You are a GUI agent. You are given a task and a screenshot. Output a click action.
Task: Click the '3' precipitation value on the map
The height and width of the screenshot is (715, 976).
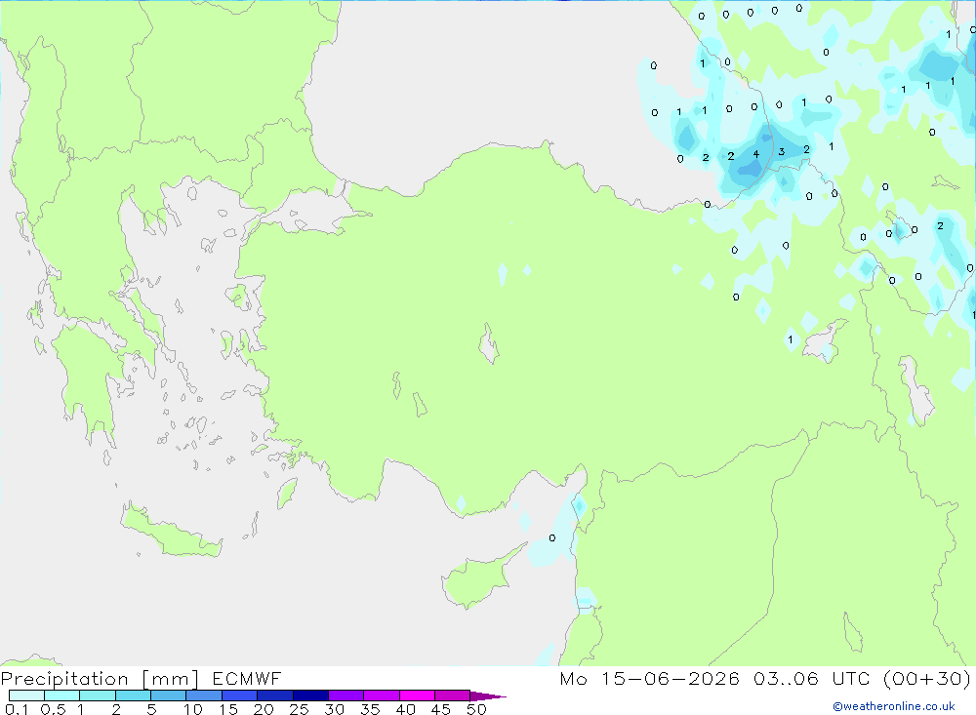(x=782, y=152)
